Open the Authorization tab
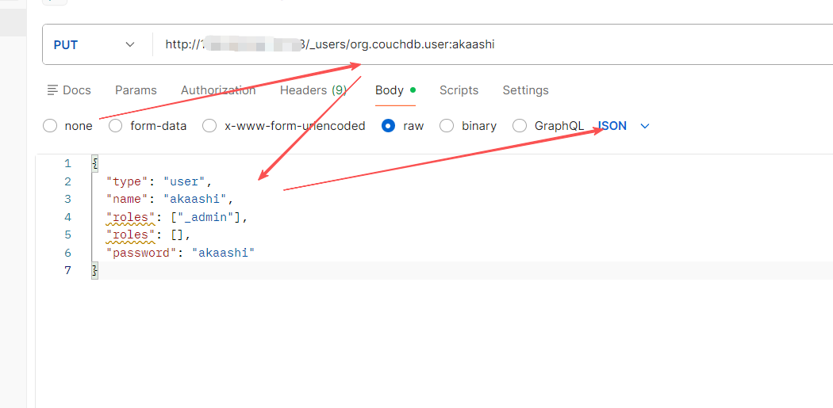Viewport: 833px width, 408px height. point(218,90)
